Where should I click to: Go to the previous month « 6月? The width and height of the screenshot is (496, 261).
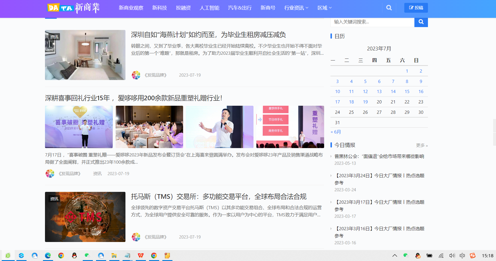(336, 132)
